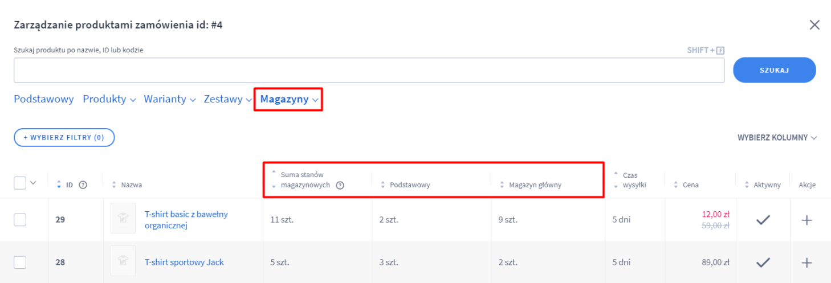Image resolution: width=831 pixels, height=283 pixels.
Task: Click the Wybierz filtry (0) button
Action: coord(64,137)
